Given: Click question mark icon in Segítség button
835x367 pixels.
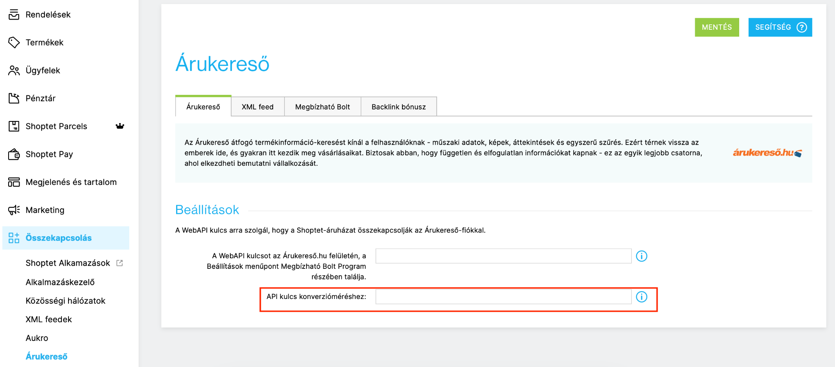Looking at the screenshot, I should (802, 27).
